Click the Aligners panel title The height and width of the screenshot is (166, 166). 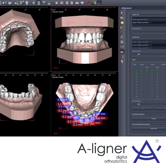coord(126,8)
